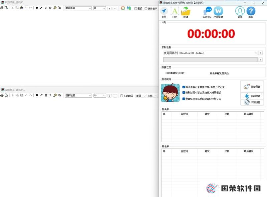The height and width of the screenshot is (197, 267).
Task: Open print preview in upper display toolbar
Action: click(x=6, y=8)
